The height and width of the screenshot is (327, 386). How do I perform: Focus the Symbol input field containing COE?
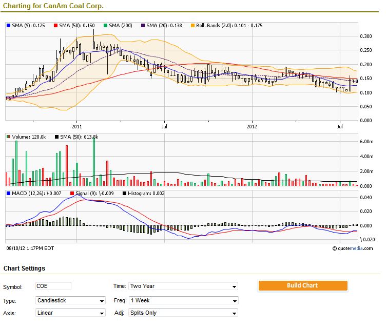(x=53, y=286)
